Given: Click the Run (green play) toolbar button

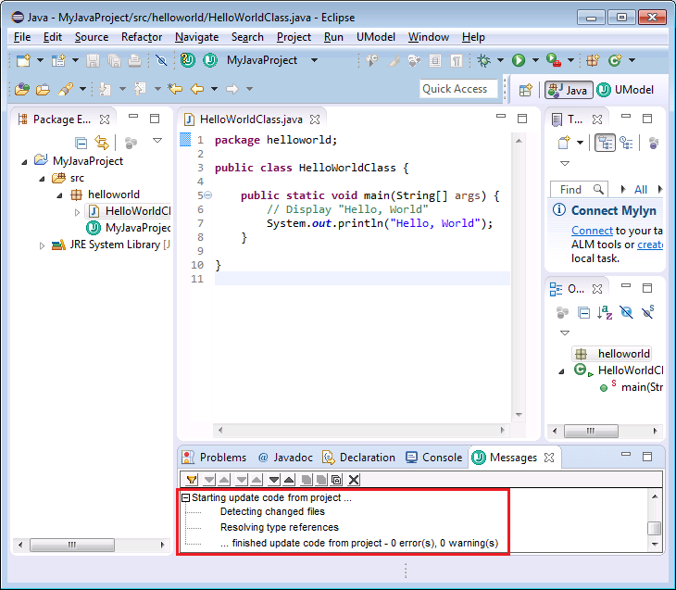Looking at the screenshot, I should tap(519, 60).
